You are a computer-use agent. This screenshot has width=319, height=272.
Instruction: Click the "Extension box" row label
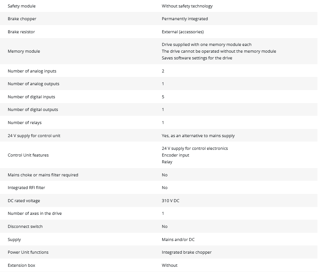coord(21,265)
